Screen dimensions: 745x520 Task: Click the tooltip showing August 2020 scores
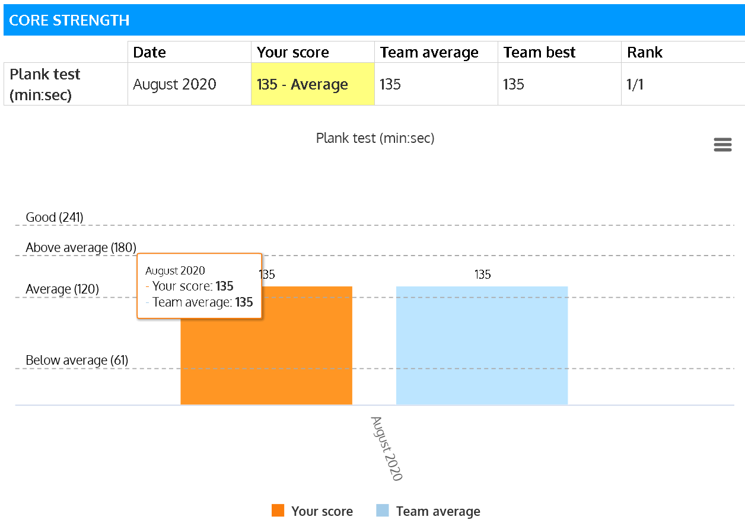click(199, 286)
